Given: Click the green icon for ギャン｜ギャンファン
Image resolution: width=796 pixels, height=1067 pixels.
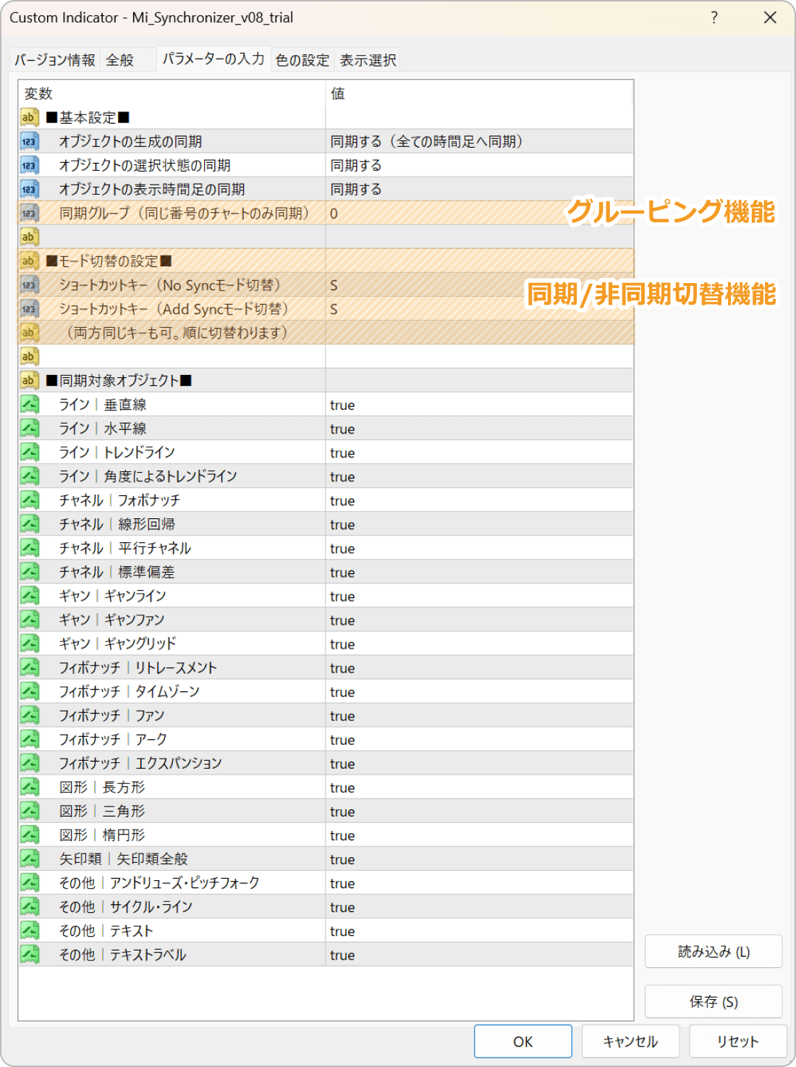Looking at the screenshot, I should tap(29, 619).
